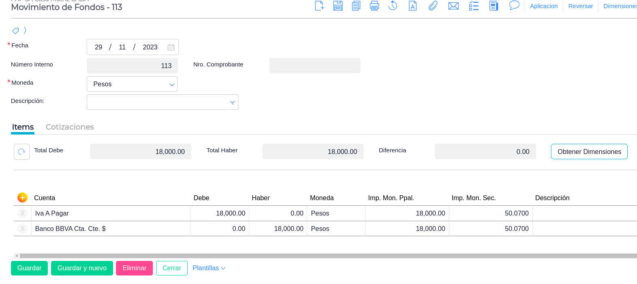Expand the Plantillas dropdown
Screen dimensions: 637x284
209,268
